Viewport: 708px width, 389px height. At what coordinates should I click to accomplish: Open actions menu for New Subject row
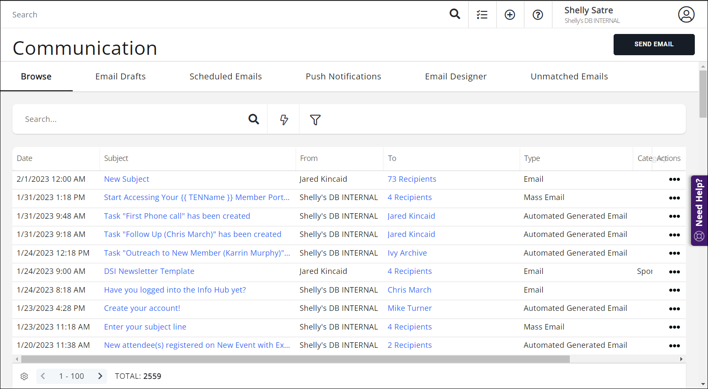click(674, 179)
